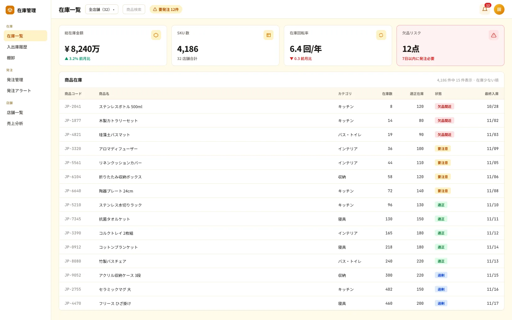Open the user avatar 田
The height and width of the screenshot is (320, 512).
tap(499, 9)
